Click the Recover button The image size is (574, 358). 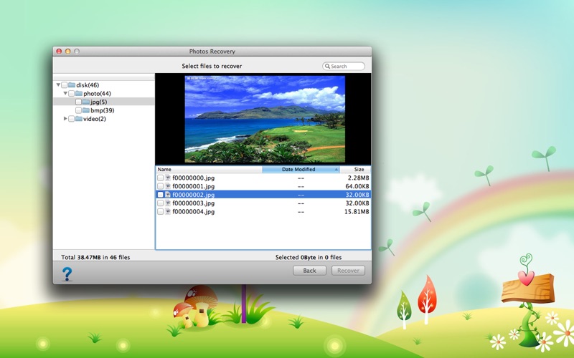pos(348,271)
